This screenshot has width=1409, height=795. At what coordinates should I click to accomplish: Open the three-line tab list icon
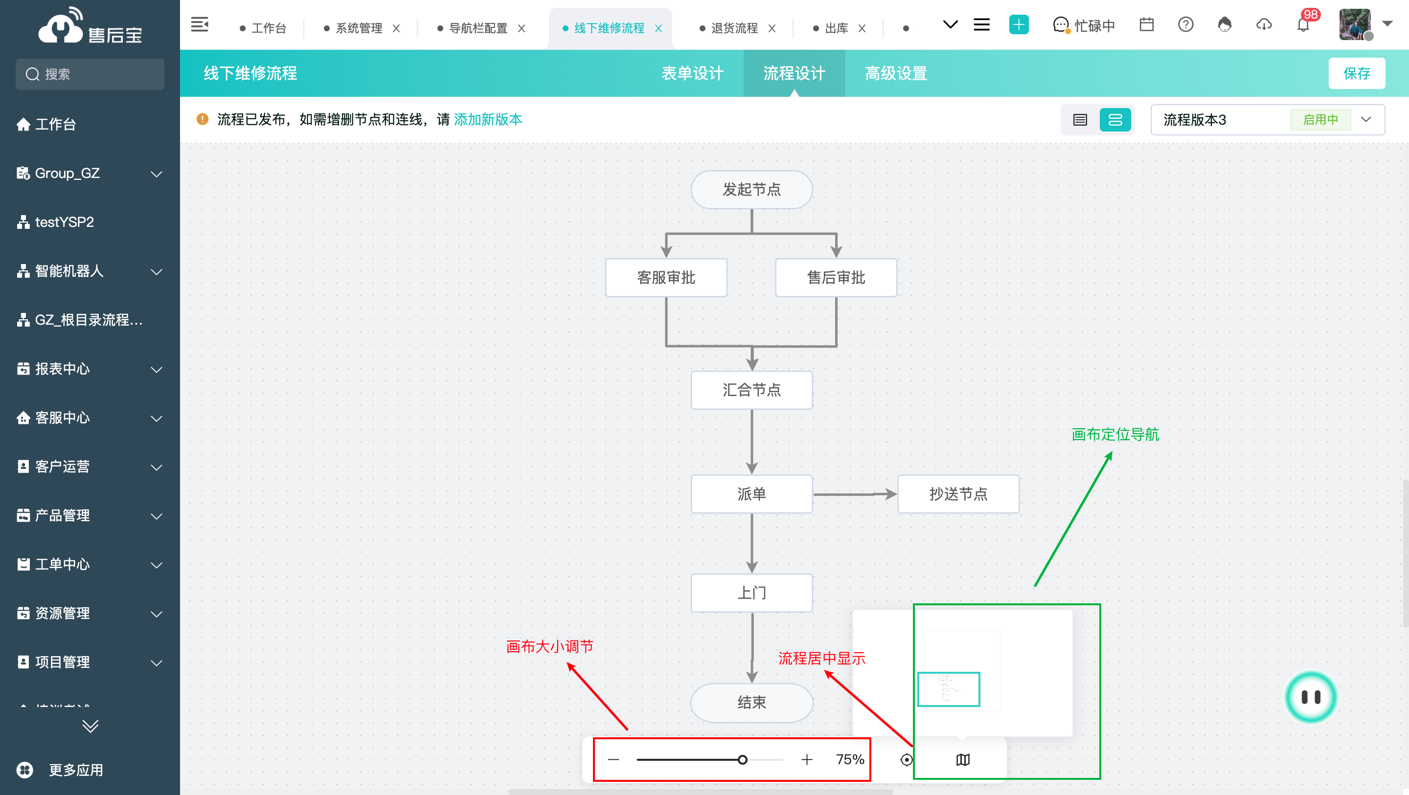pyautogui.click(x=982, y=24)
